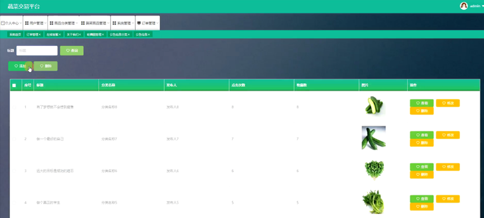The width and height of the screenshot is (484, 218).
Task: Check the checkbox for row 1
Action: pos(14,107)
